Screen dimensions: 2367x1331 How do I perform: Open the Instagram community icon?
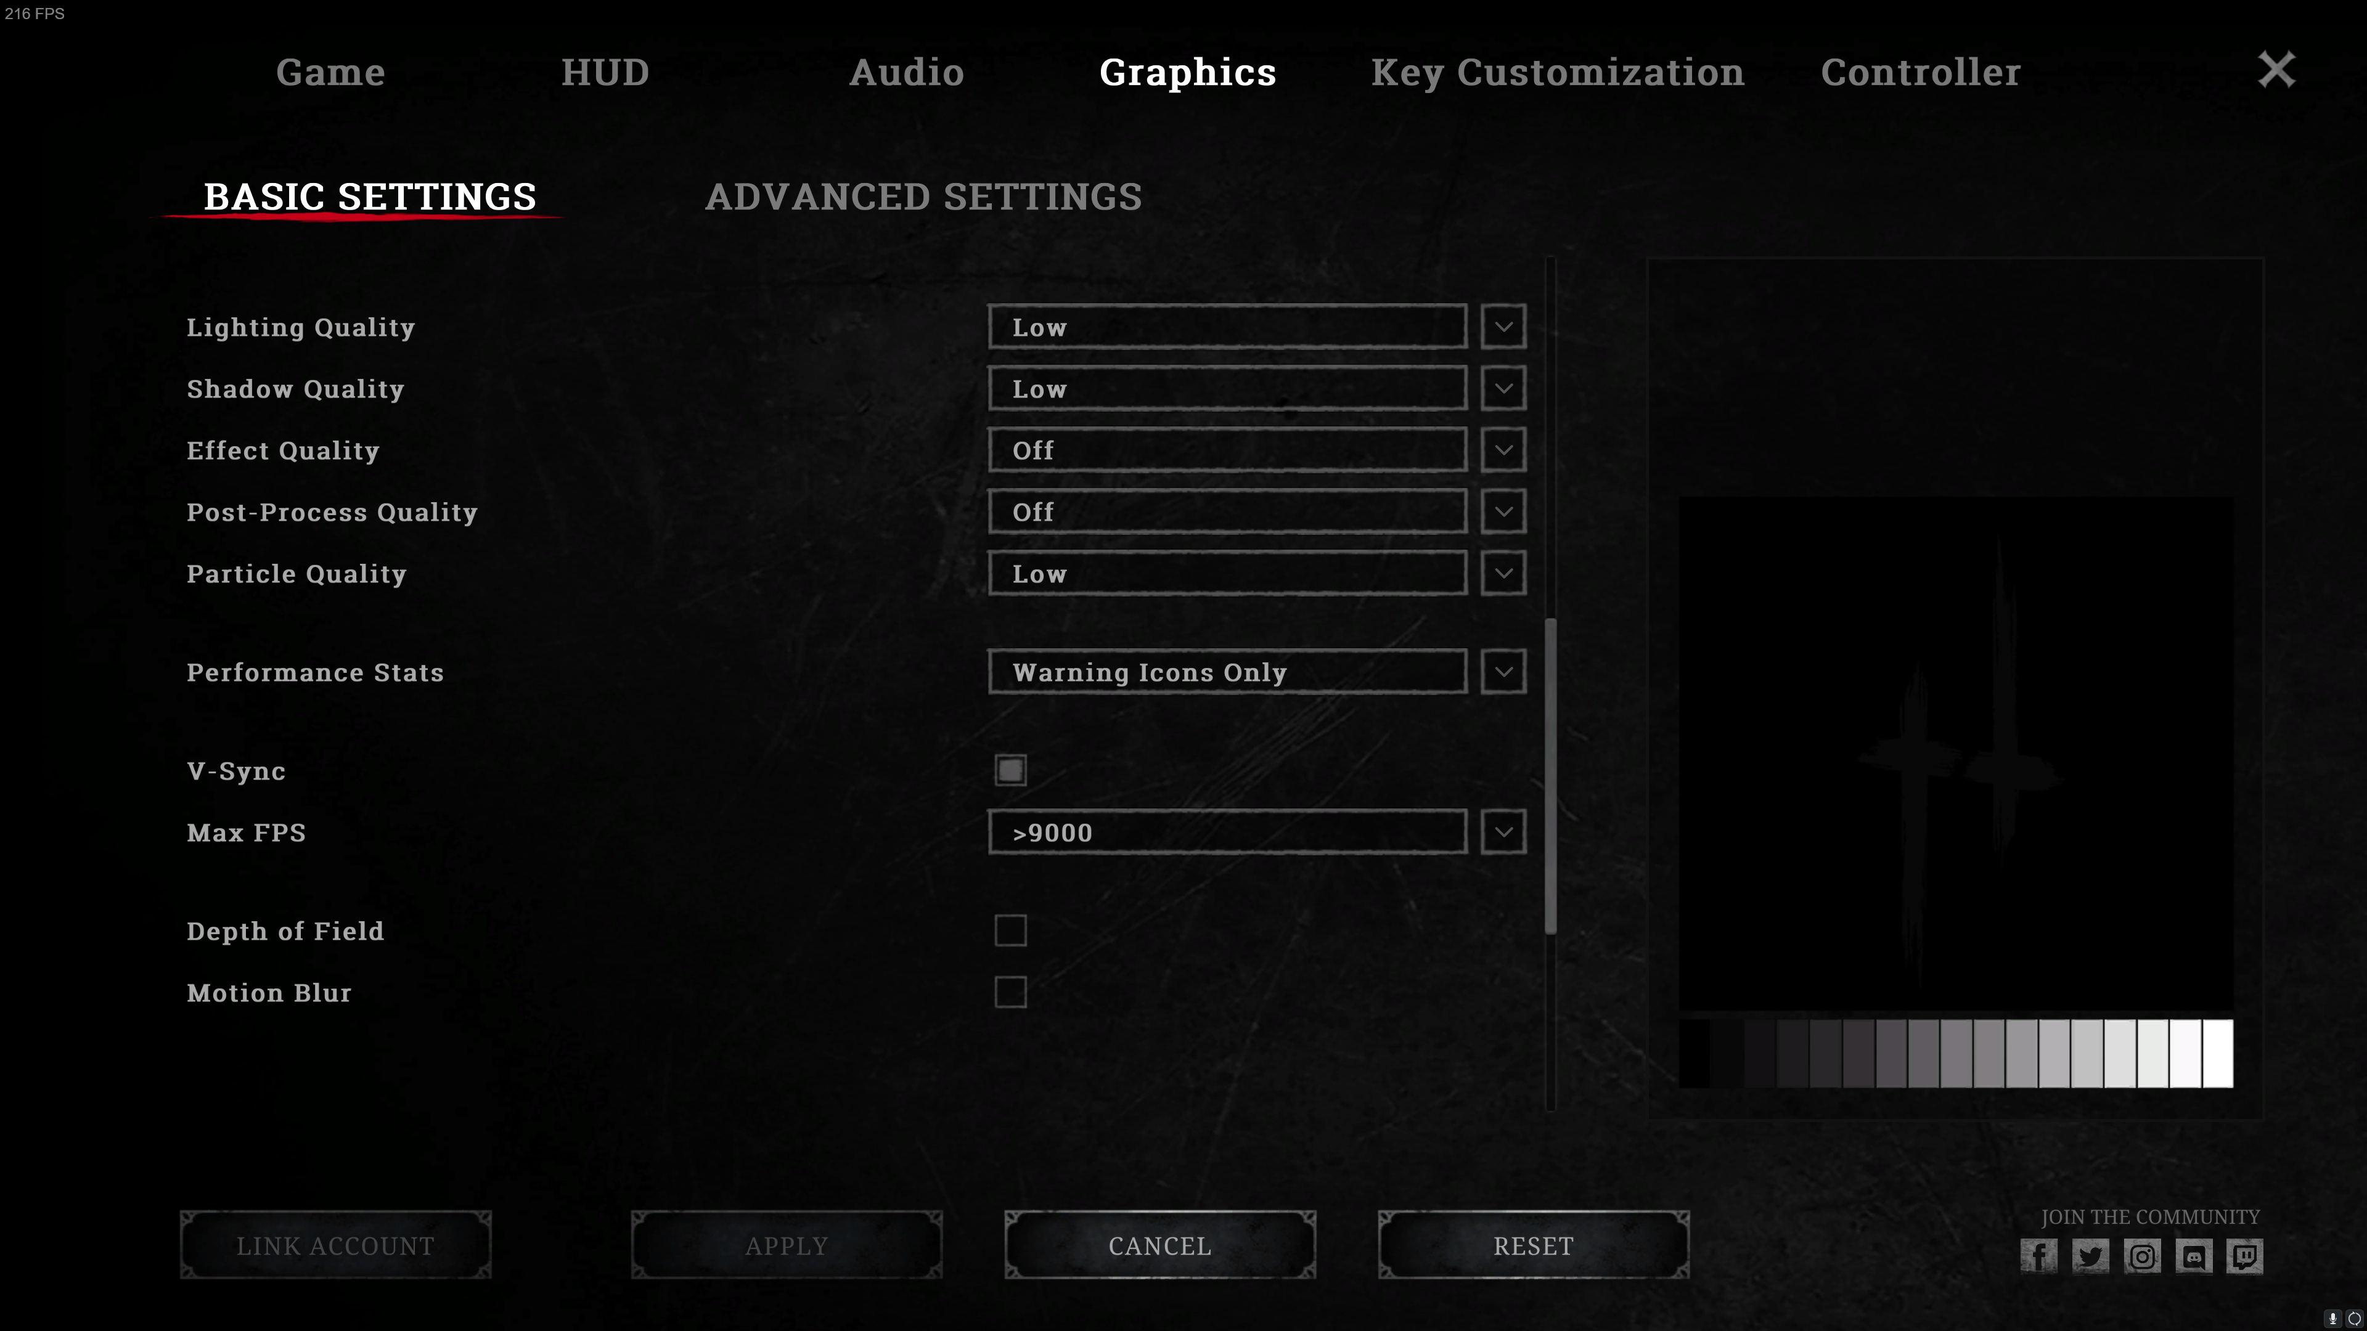2142,1256
